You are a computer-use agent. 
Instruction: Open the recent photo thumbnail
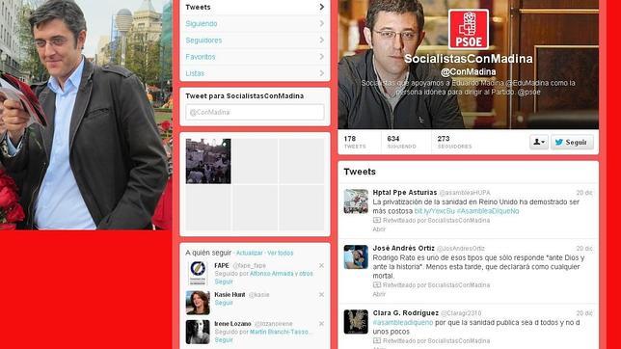[208, 161]
